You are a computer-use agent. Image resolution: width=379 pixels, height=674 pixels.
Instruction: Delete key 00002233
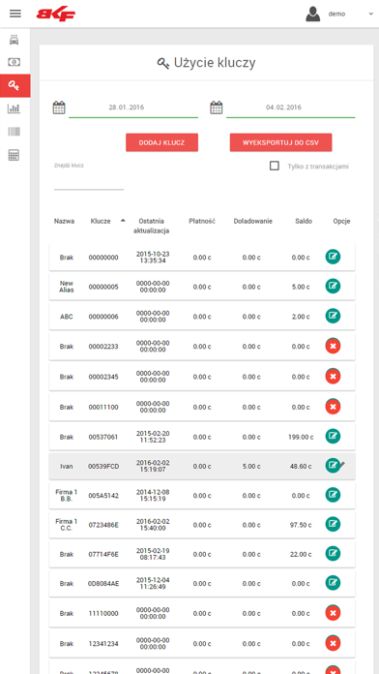click(333, 346)
